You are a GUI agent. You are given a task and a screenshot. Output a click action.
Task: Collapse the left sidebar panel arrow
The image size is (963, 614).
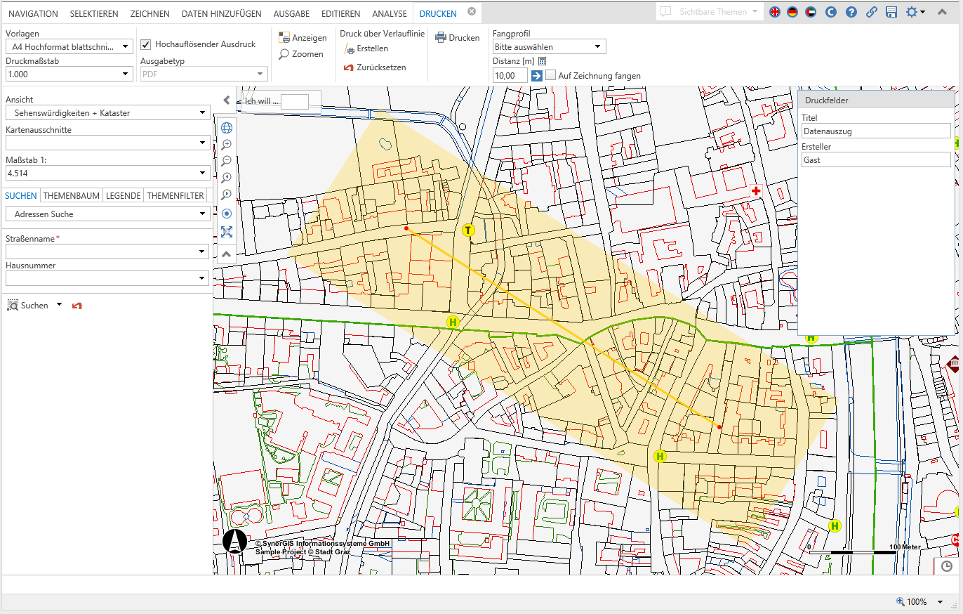point(227,100)
